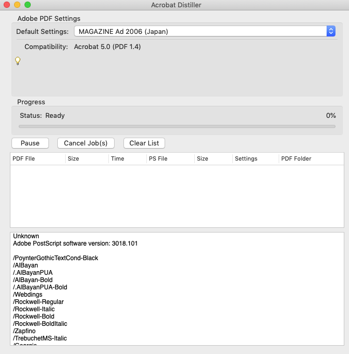Screen dimensions: 349x354
Task: Maximize the window with green button
Action: click(x=28, y=5)
